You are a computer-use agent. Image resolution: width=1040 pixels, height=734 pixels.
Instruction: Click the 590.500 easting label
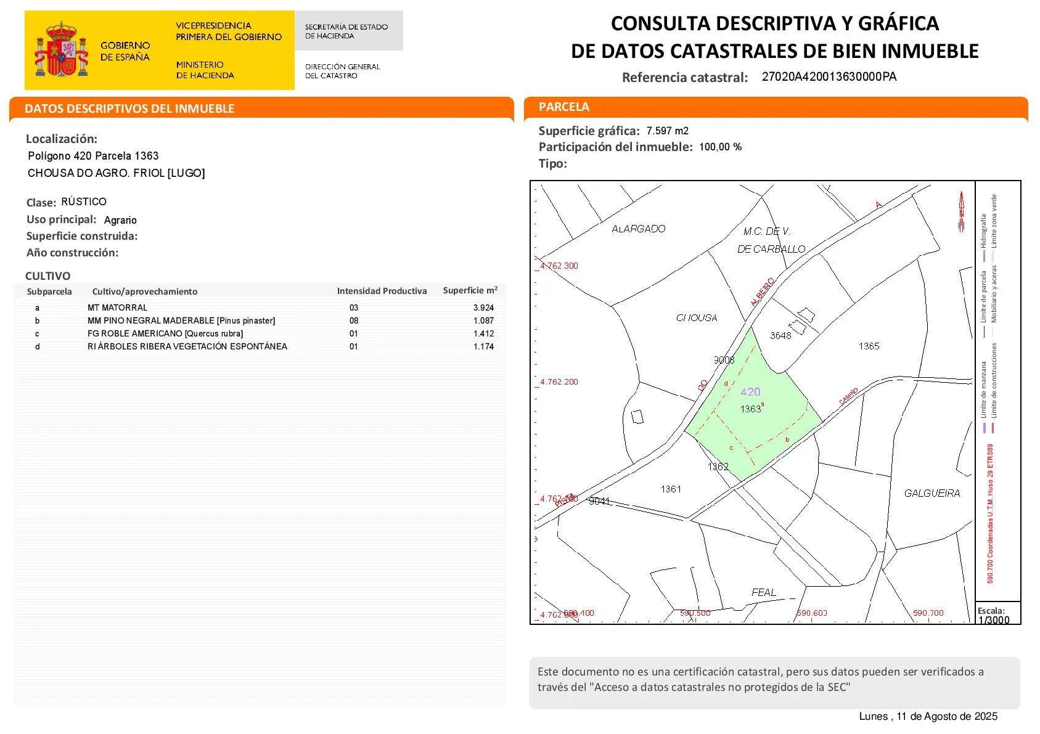pyautogui.click(x=695, y=613)
